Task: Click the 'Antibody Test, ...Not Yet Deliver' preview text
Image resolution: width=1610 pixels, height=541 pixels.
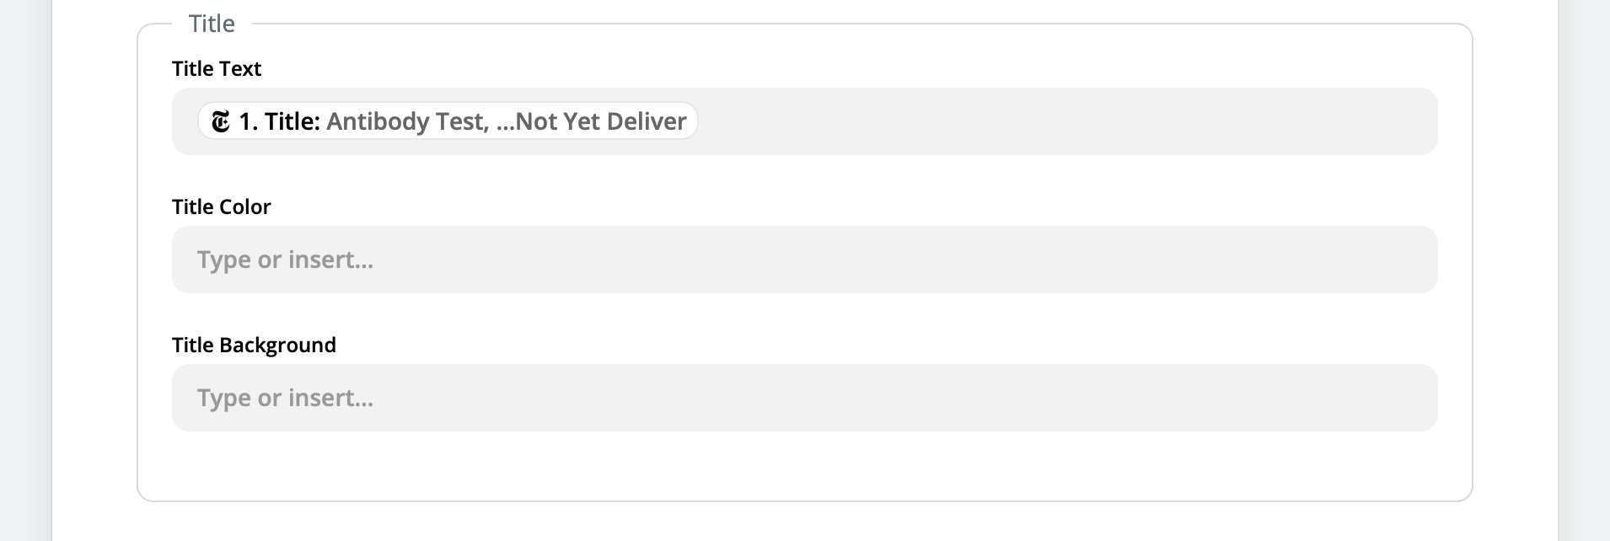Action: pos(506,121)
